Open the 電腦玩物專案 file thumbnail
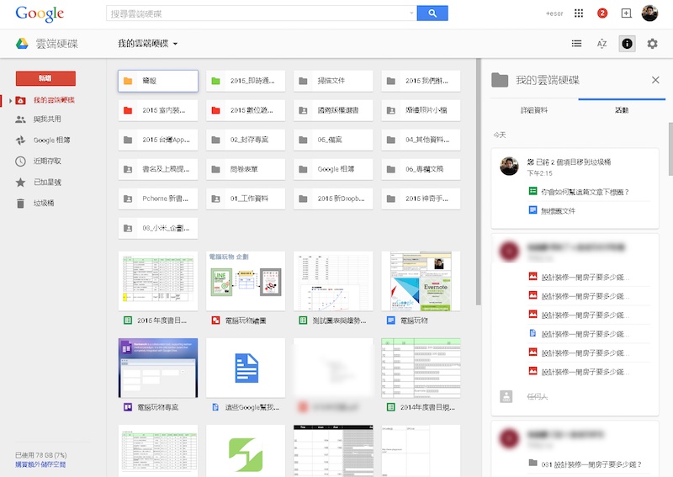 point(158,368)
